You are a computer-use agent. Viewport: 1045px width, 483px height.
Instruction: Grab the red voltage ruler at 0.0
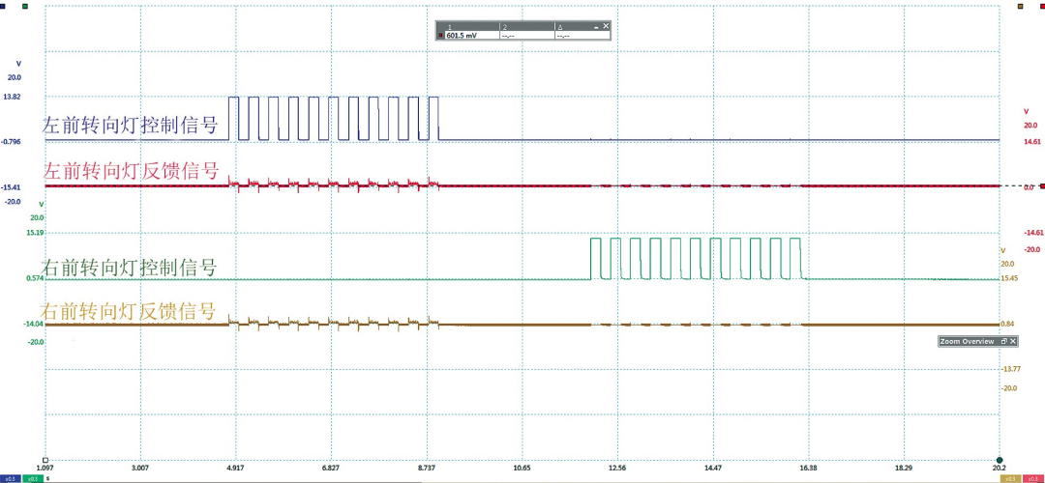pos(1041,186)
